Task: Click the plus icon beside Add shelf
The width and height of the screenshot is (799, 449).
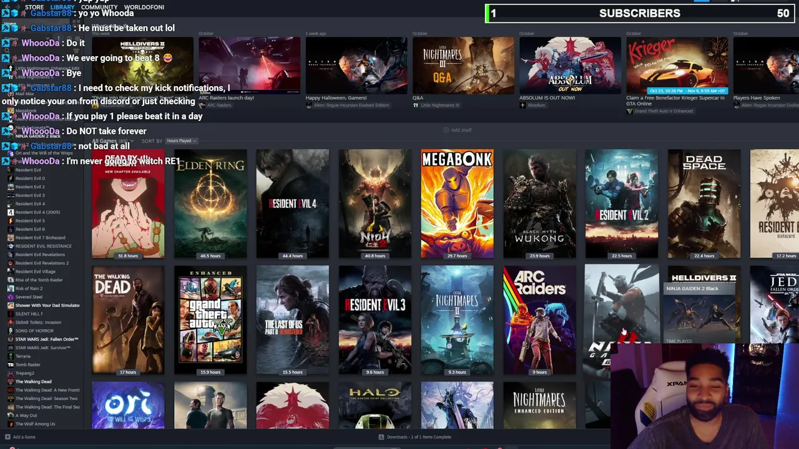Action: [446, 130]
